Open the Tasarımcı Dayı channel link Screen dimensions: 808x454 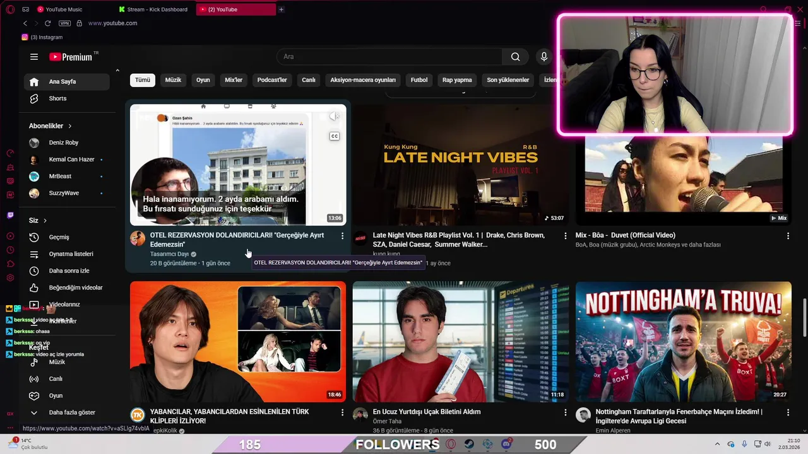tap(169, 254)
